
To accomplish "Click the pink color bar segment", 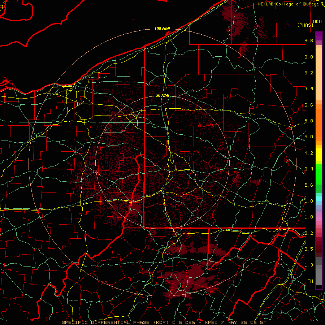I will click(x=319, y=219).
